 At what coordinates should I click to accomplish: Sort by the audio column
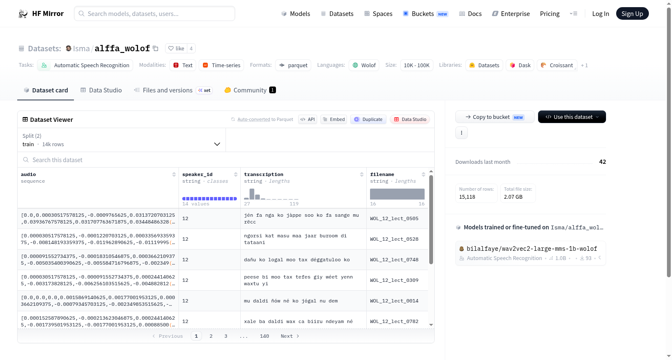(x=174, y=174)
